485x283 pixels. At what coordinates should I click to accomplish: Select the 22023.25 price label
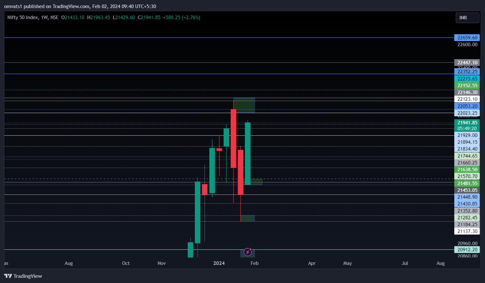tap(467, 113)
